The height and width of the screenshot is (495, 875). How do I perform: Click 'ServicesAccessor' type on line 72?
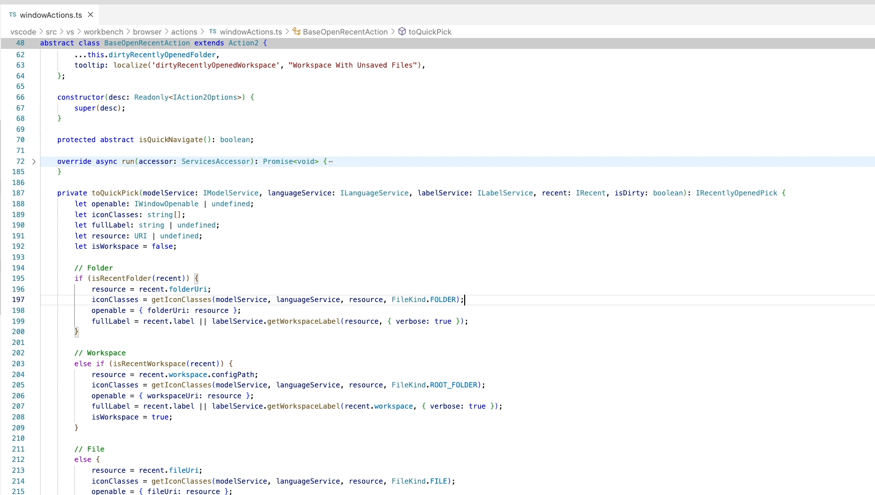(216, 161)
